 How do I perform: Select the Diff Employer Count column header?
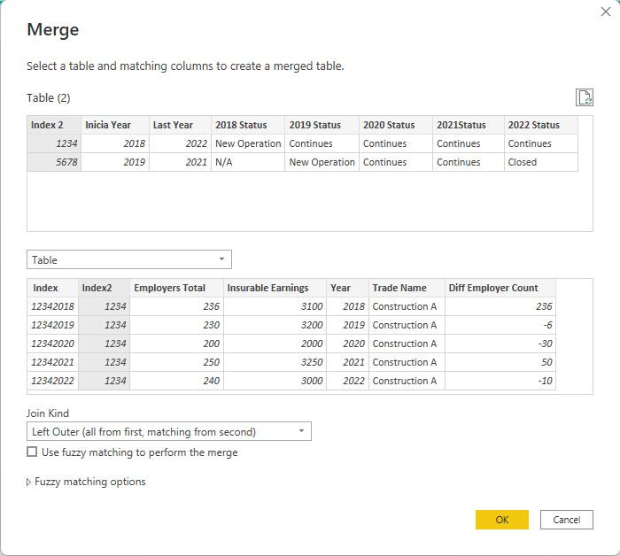(x=500, y=288)
